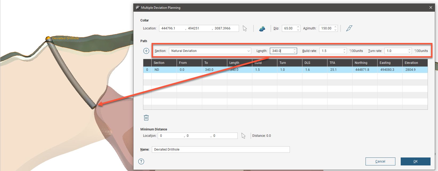438x171 pixels.
Task: Click the topography surface icon beside collar
Action: point(262,28)
